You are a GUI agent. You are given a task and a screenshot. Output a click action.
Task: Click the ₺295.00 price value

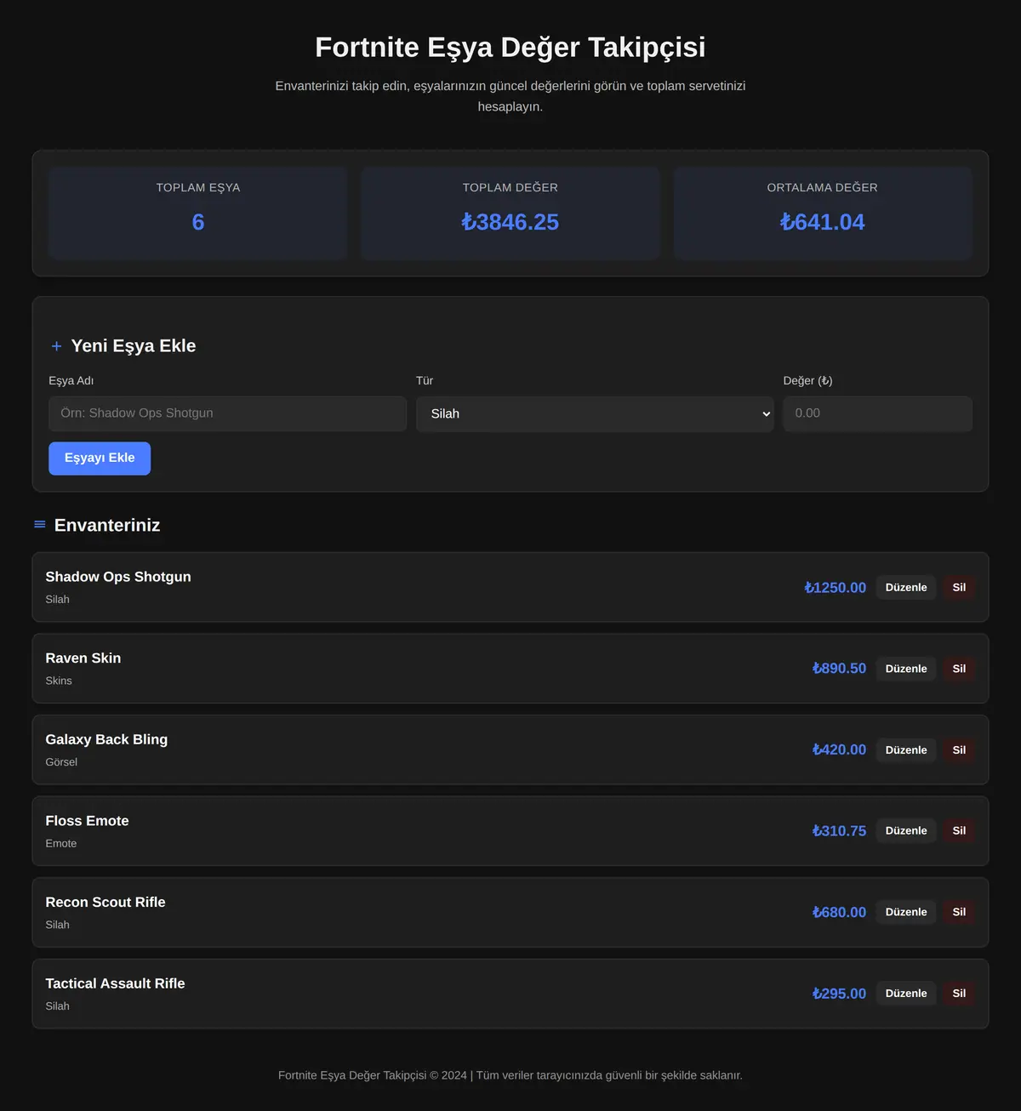(x=839, y=994)
